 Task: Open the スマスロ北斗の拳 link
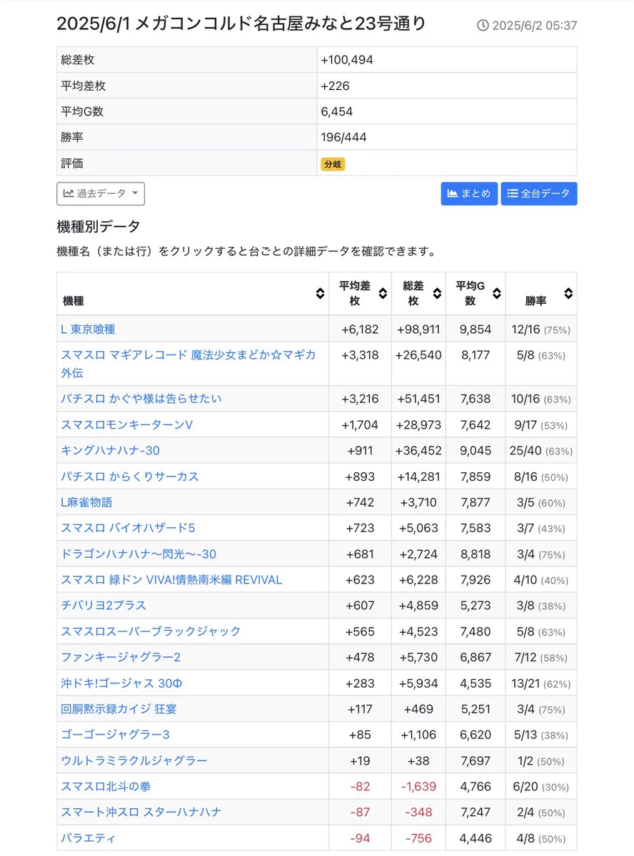106,787
